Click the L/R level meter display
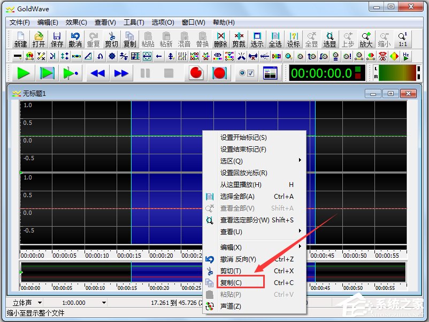Image resolution: width=429 pixels, height=322 pixels. (397, 73)
